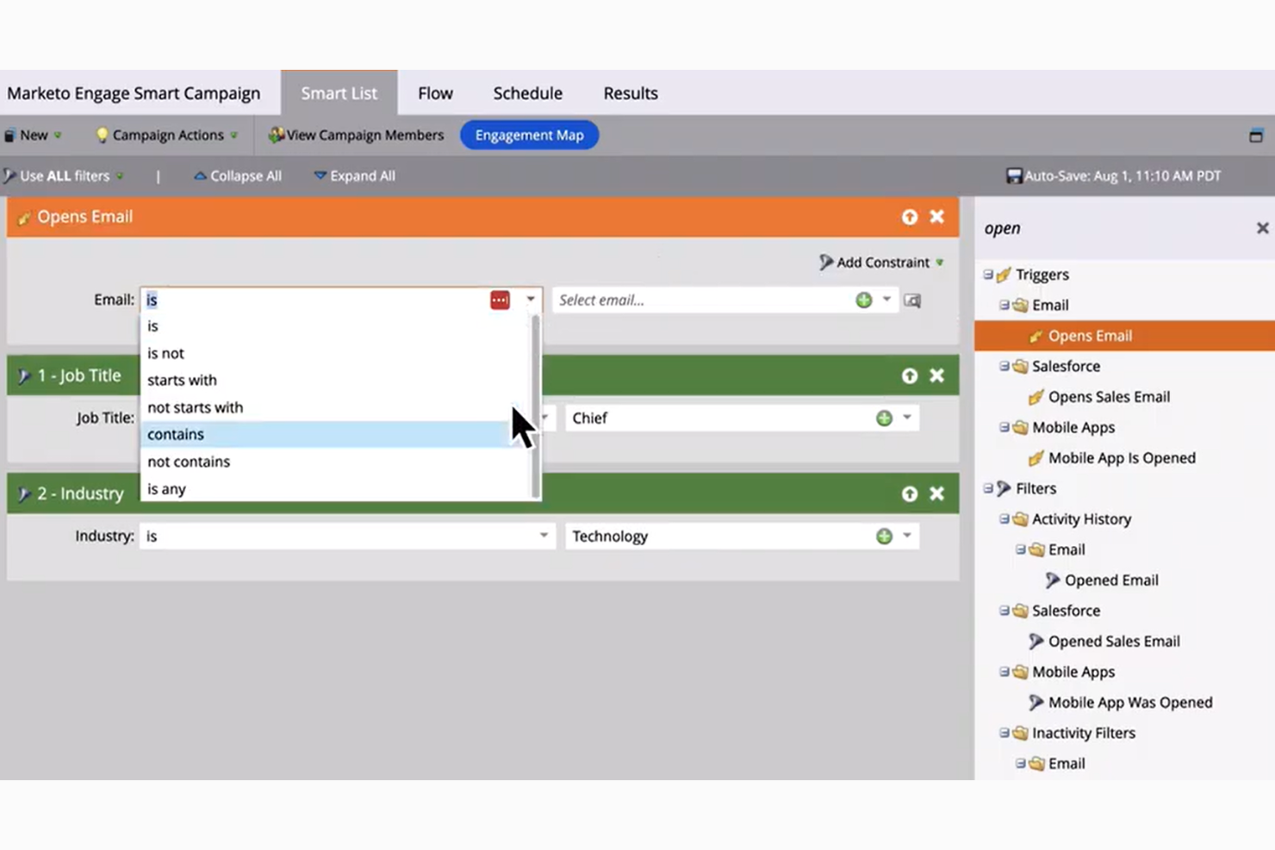The height and width of the screenshot is (850, 1275).
Task: Select 'not contains' operator option
Action: 336,462
